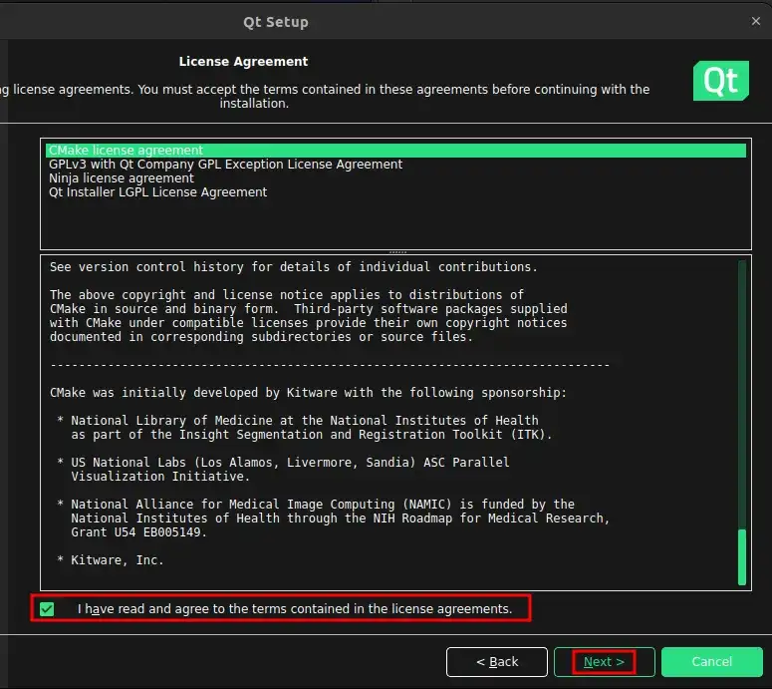Click the Qt logo icon
The height and width of the screenshot is (689, 772).
pos(721,81)
